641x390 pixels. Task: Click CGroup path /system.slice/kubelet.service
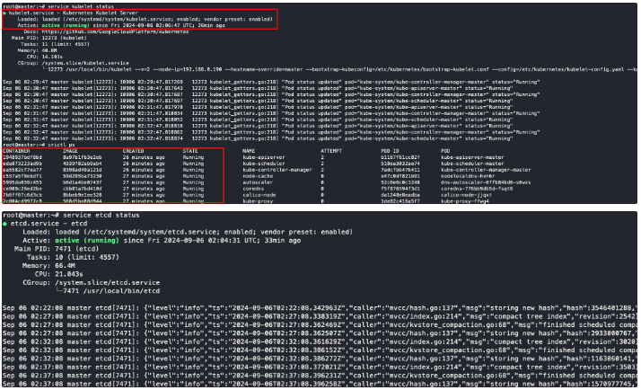pyautogui.click(x=85, y=63)
